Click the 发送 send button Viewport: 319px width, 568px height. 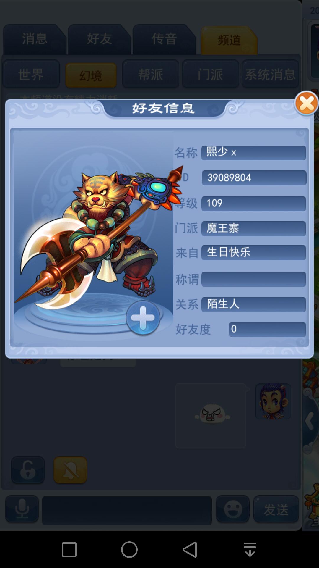276,509
